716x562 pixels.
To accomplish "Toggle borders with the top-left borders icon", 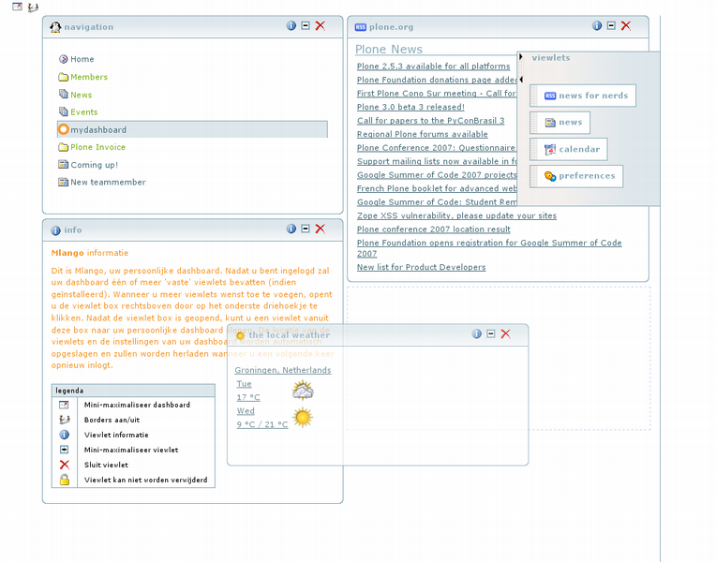I will (x=33, y=7).
